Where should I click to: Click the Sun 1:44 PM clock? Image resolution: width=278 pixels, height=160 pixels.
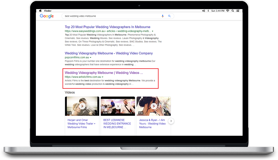tap(218, 11)
